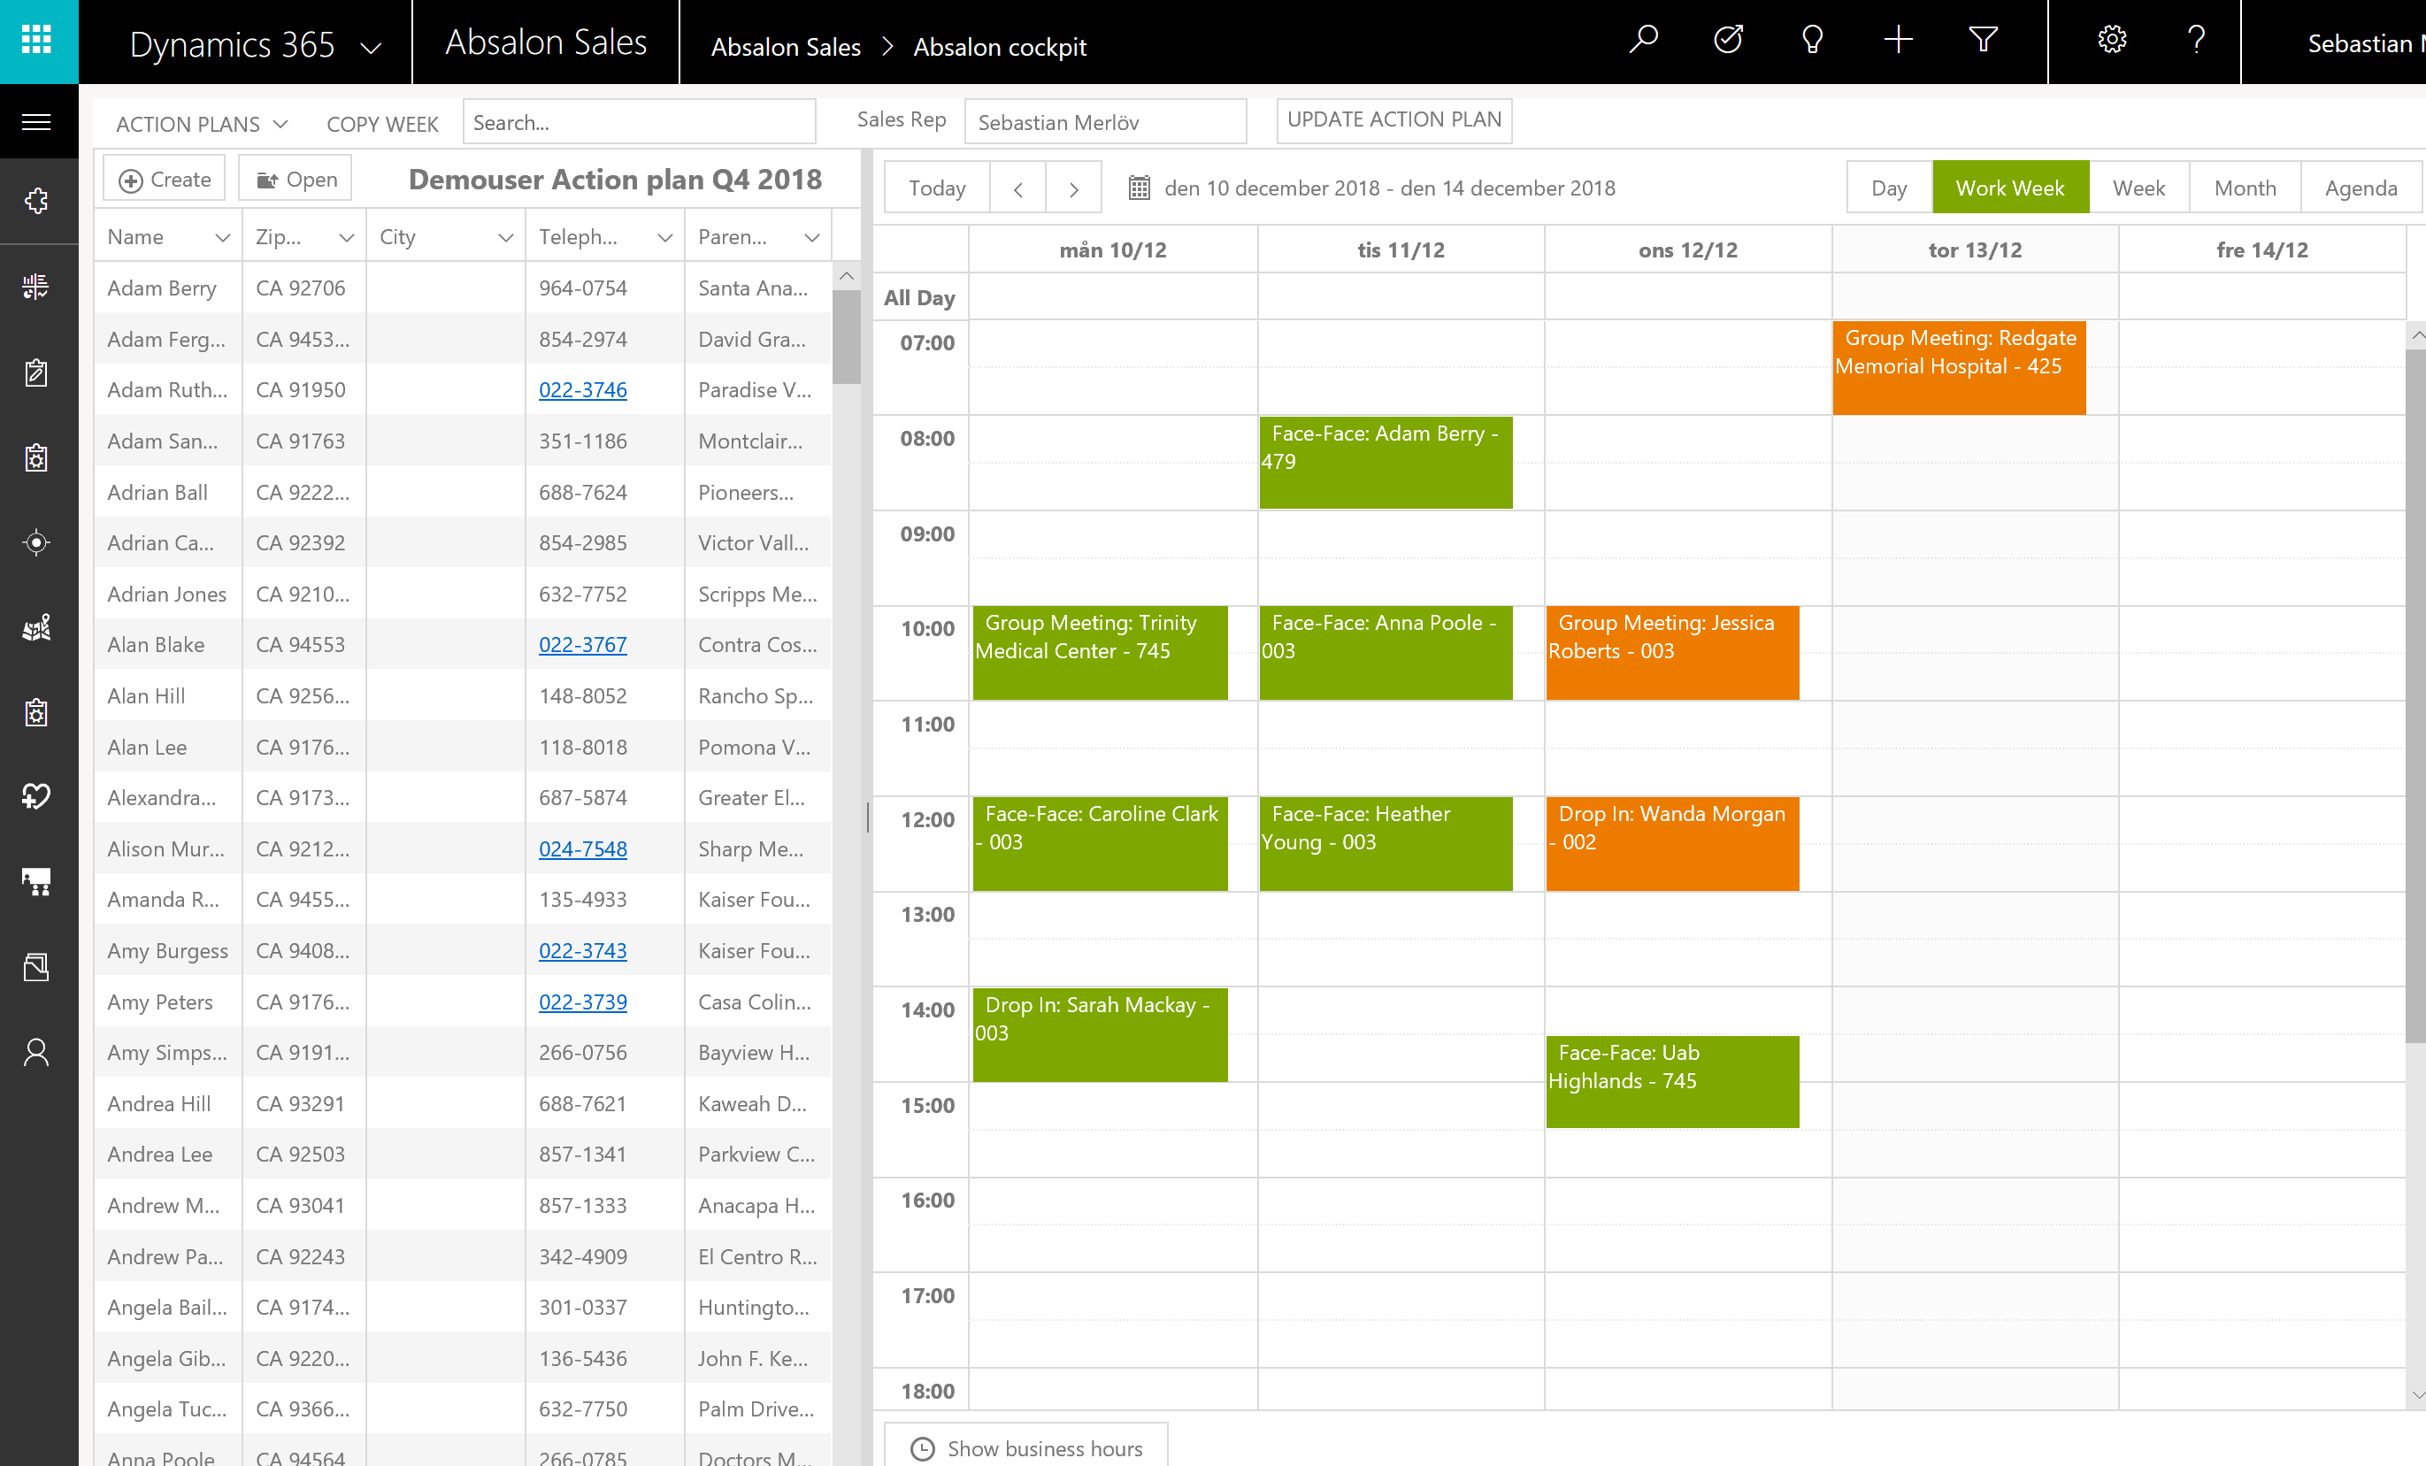Click phone link 022-3743
The height and width of the screenshot is (1466, 2426).
[583, 951]
